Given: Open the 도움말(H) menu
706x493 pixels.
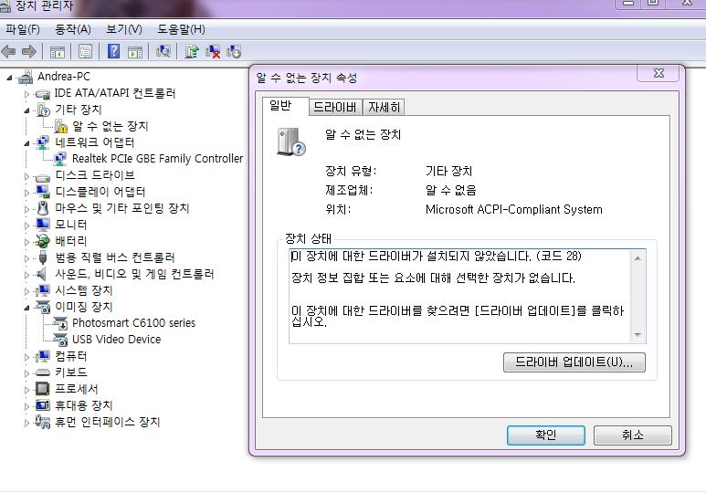Looking at the screenshot, I should [181, 30].
